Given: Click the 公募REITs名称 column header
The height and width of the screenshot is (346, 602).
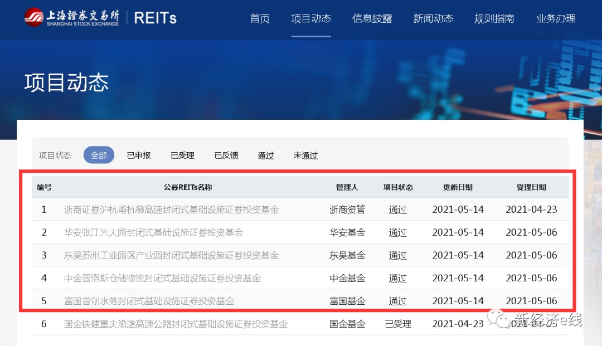Looking at the screenshot, I should coord(188,187).
